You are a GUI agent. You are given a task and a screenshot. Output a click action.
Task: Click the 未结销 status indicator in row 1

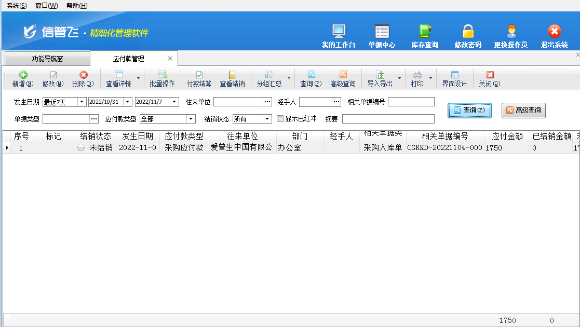point(81,147)
